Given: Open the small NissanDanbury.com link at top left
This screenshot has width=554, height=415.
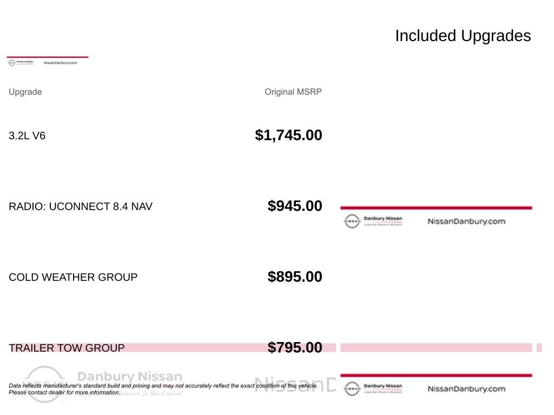Looking at the screenshot, I should [60, 63].
